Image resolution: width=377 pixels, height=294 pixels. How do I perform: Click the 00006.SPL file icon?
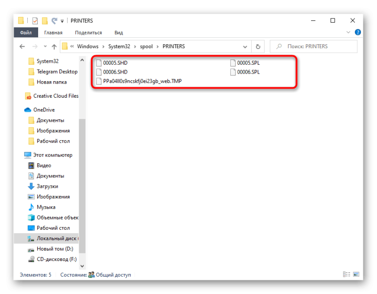click(x=233, y=72)
